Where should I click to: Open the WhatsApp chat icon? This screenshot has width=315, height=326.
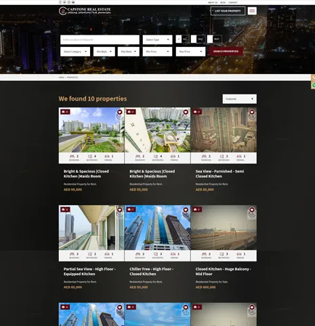pyautogui.click(x=314, y=85)
